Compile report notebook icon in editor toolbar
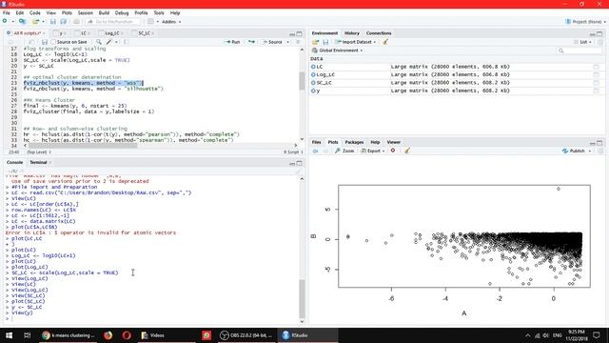The image size is (609, 343). [126, 42]
